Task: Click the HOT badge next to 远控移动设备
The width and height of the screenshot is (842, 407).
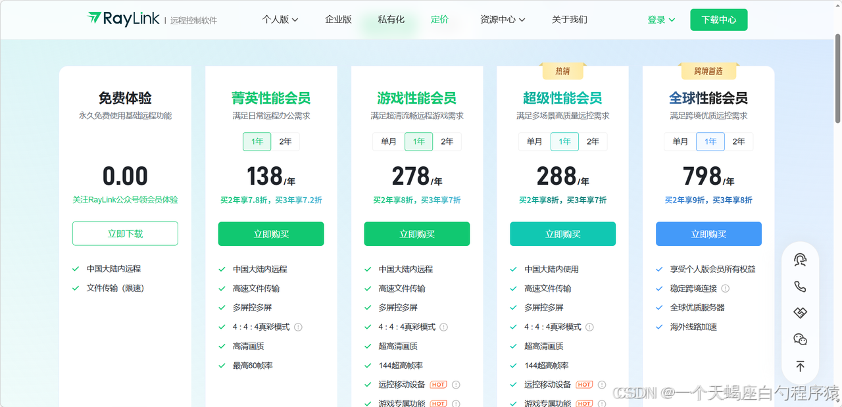Action: (438, 385)
